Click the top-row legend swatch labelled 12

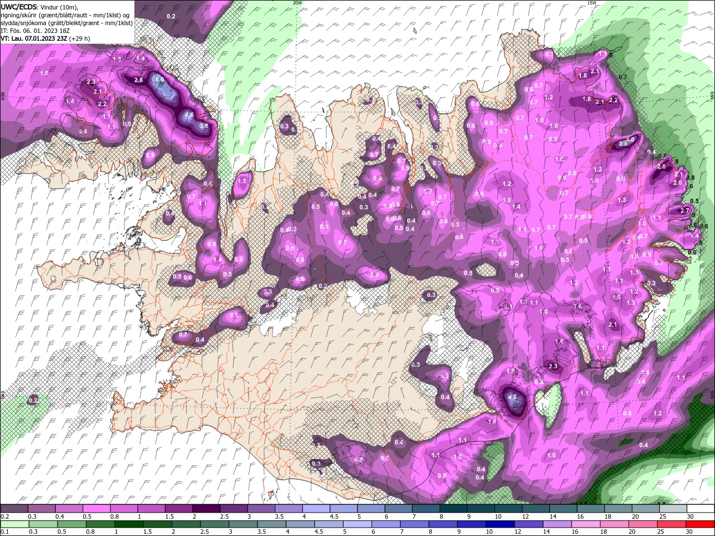click(x=536, y=509)
